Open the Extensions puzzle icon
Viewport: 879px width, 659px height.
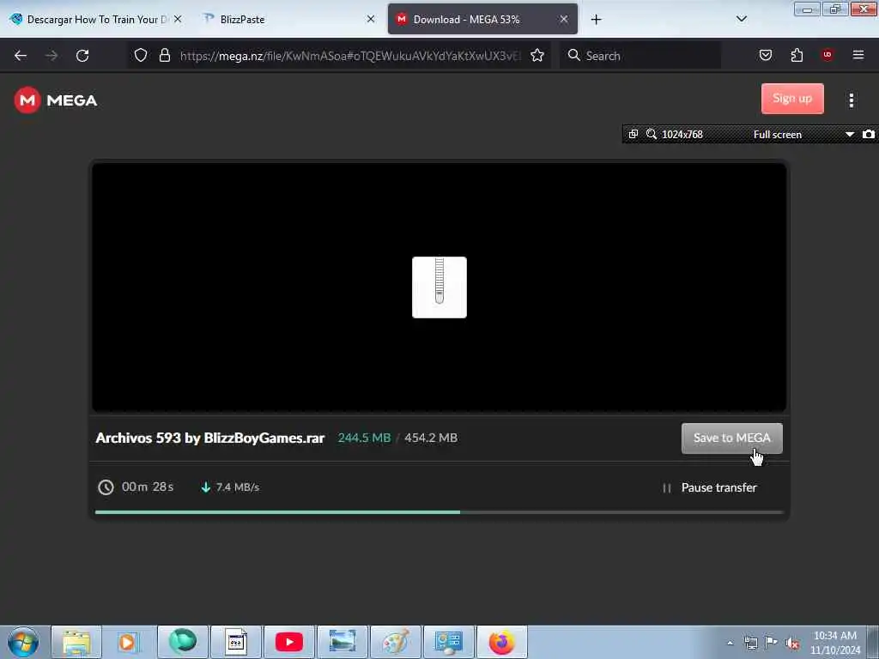click(797, 55)
